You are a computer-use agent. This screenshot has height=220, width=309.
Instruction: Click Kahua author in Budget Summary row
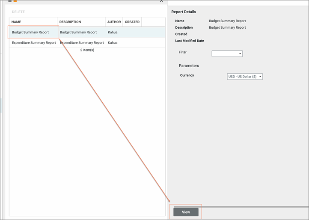pyautogui.click(x=113, y=33)
